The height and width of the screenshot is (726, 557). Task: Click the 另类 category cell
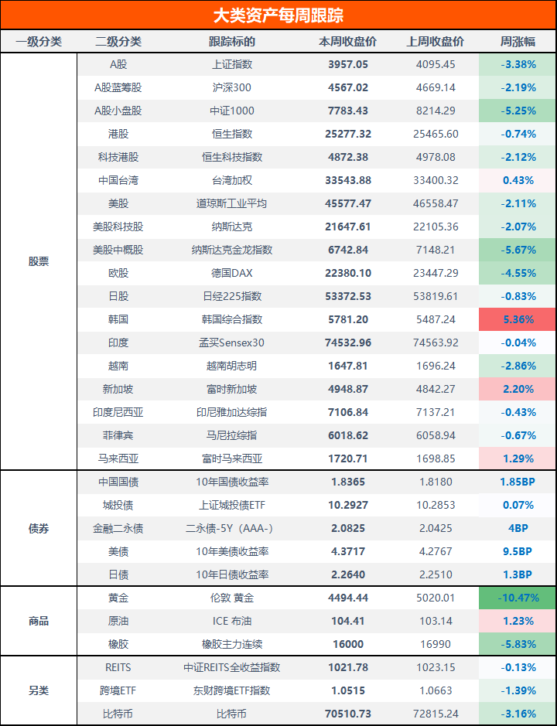click(39, 690)
